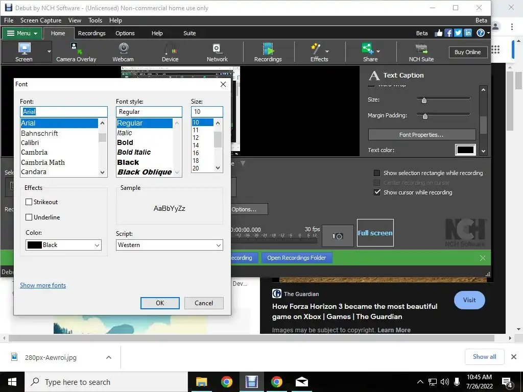
Task: Click the microphone tray icon
Action: (457, 382)
